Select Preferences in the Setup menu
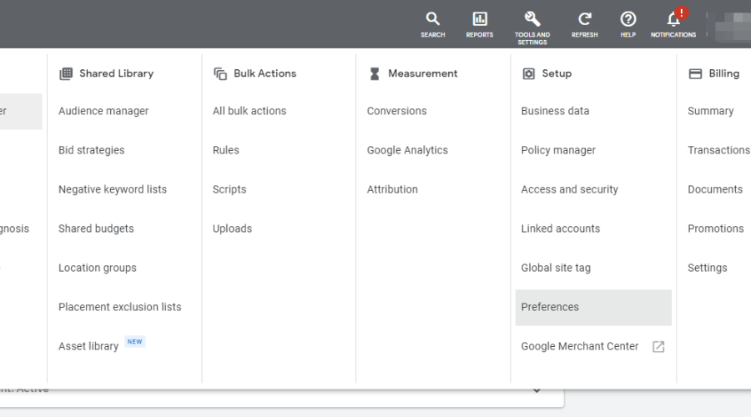 click(x=550, y=307)
